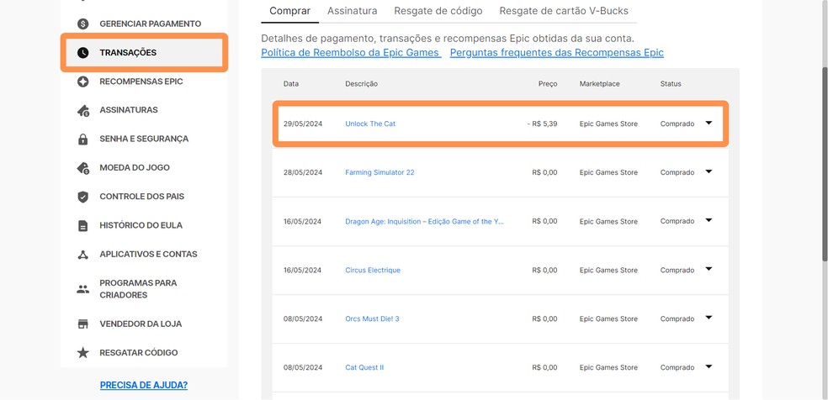828x400 pixels.
Task: Open the Resgate de código tab
Action: click(438, 11)
